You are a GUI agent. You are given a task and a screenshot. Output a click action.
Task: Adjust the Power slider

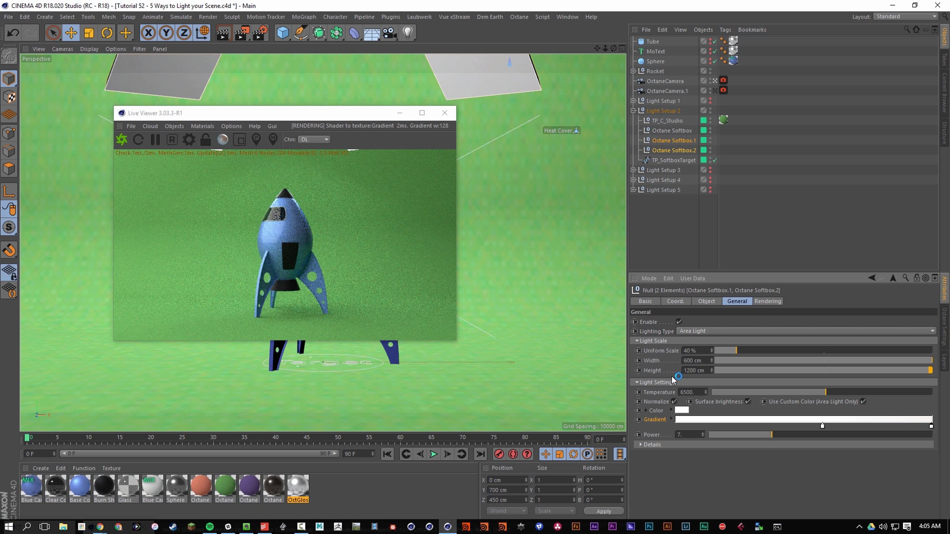pyautogui.click(x=820, y=434)
